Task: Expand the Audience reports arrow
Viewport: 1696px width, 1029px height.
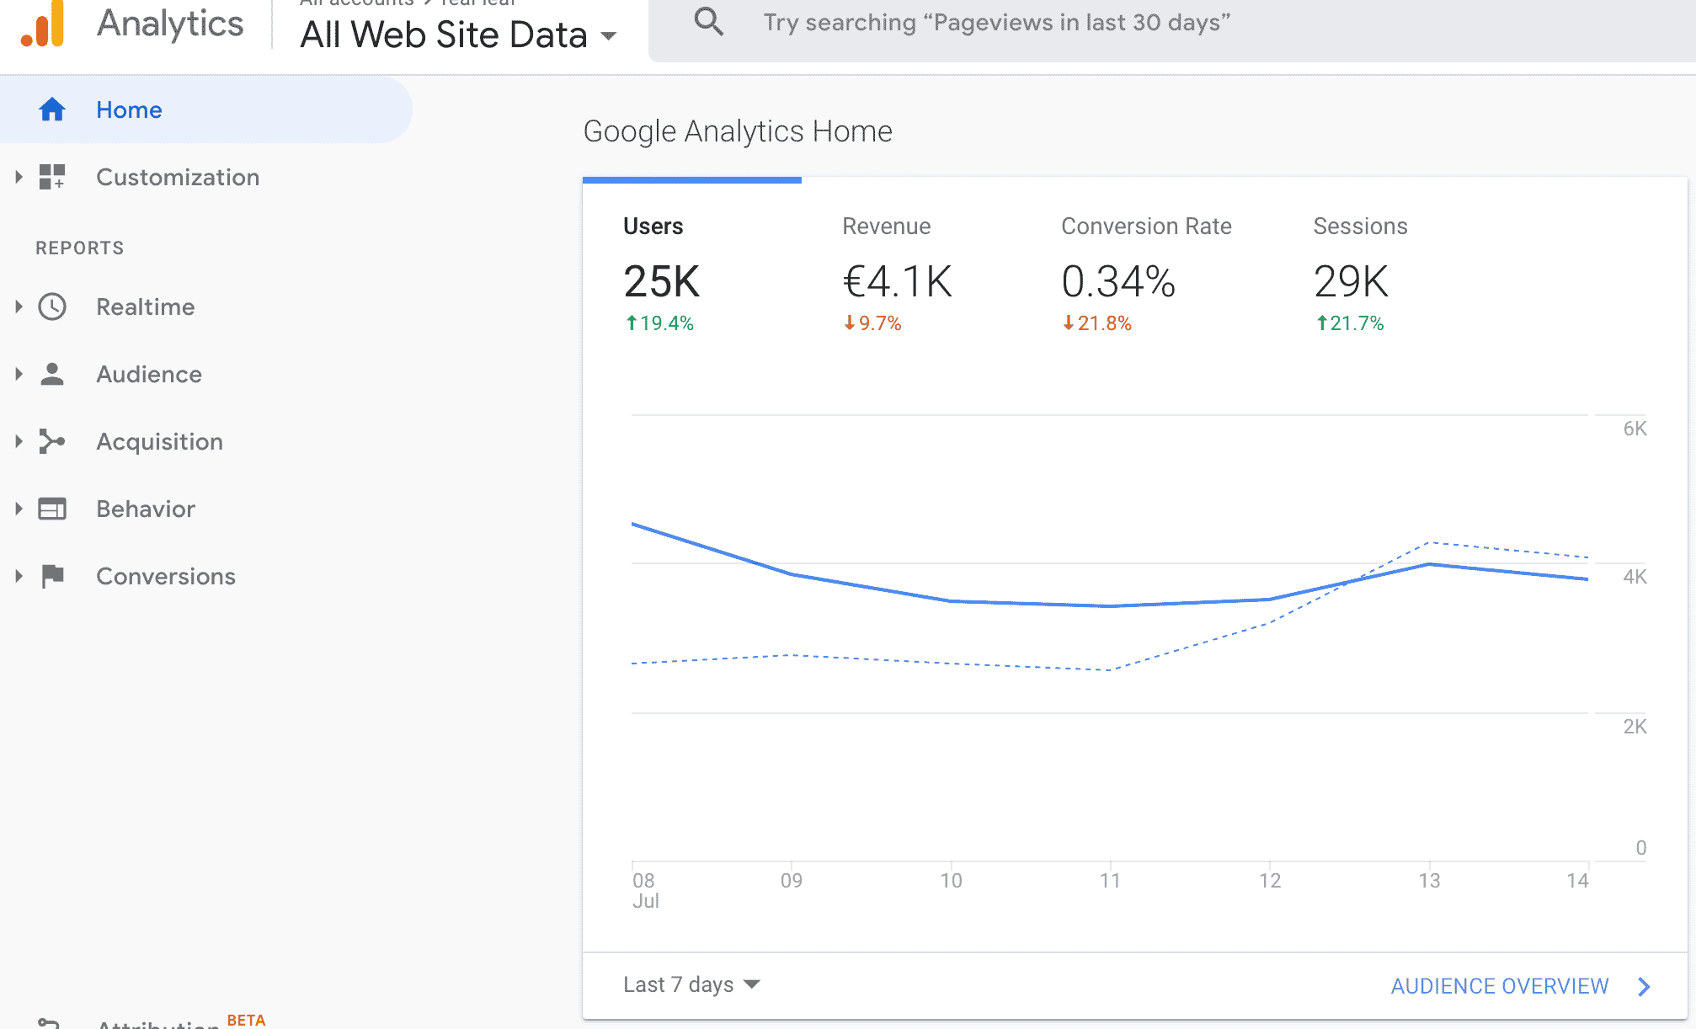Action: 19,374
